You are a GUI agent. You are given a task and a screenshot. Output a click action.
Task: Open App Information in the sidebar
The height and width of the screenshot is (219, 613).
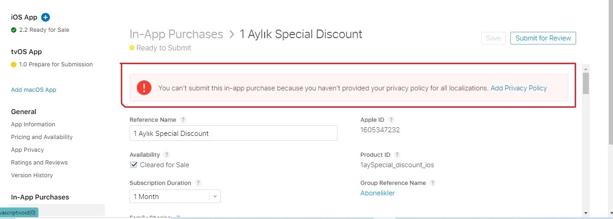click(33, 124)
